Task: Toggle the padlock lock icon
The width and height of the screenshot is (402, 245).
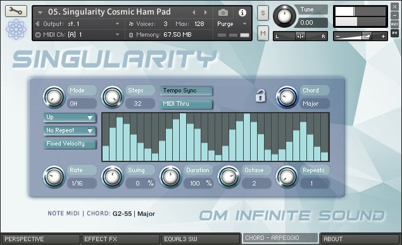Action: click(260, 96)
